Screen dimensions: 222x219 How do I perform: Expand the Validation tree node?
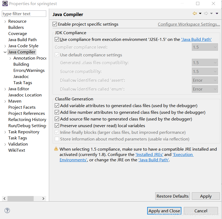click(x=5, y=144)
